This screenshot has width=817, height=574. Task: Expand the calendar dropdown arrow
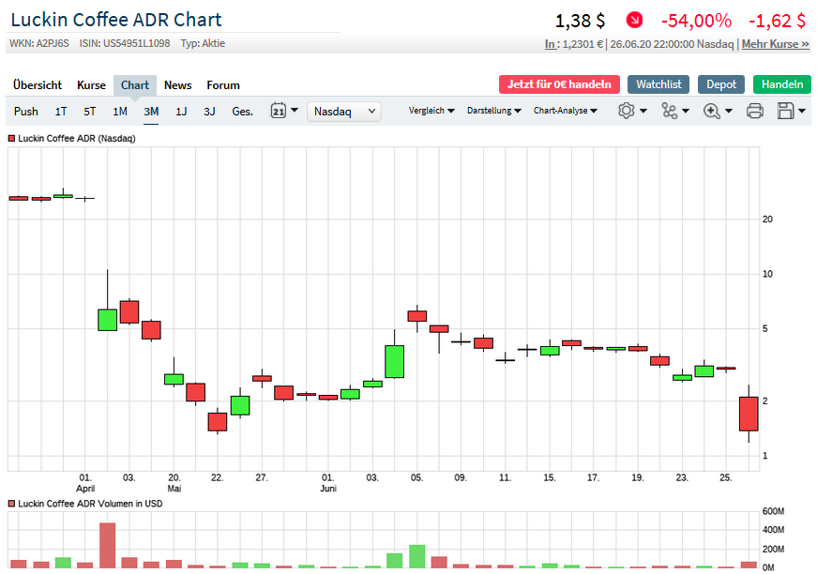coord(295,111)
